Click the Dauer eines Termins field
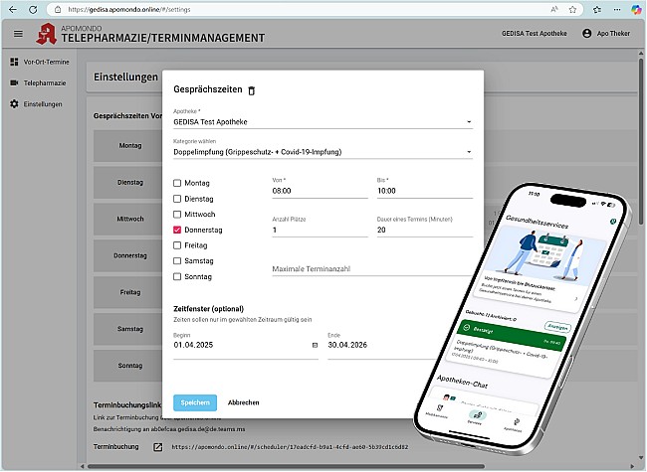 [x=425, y=230]
